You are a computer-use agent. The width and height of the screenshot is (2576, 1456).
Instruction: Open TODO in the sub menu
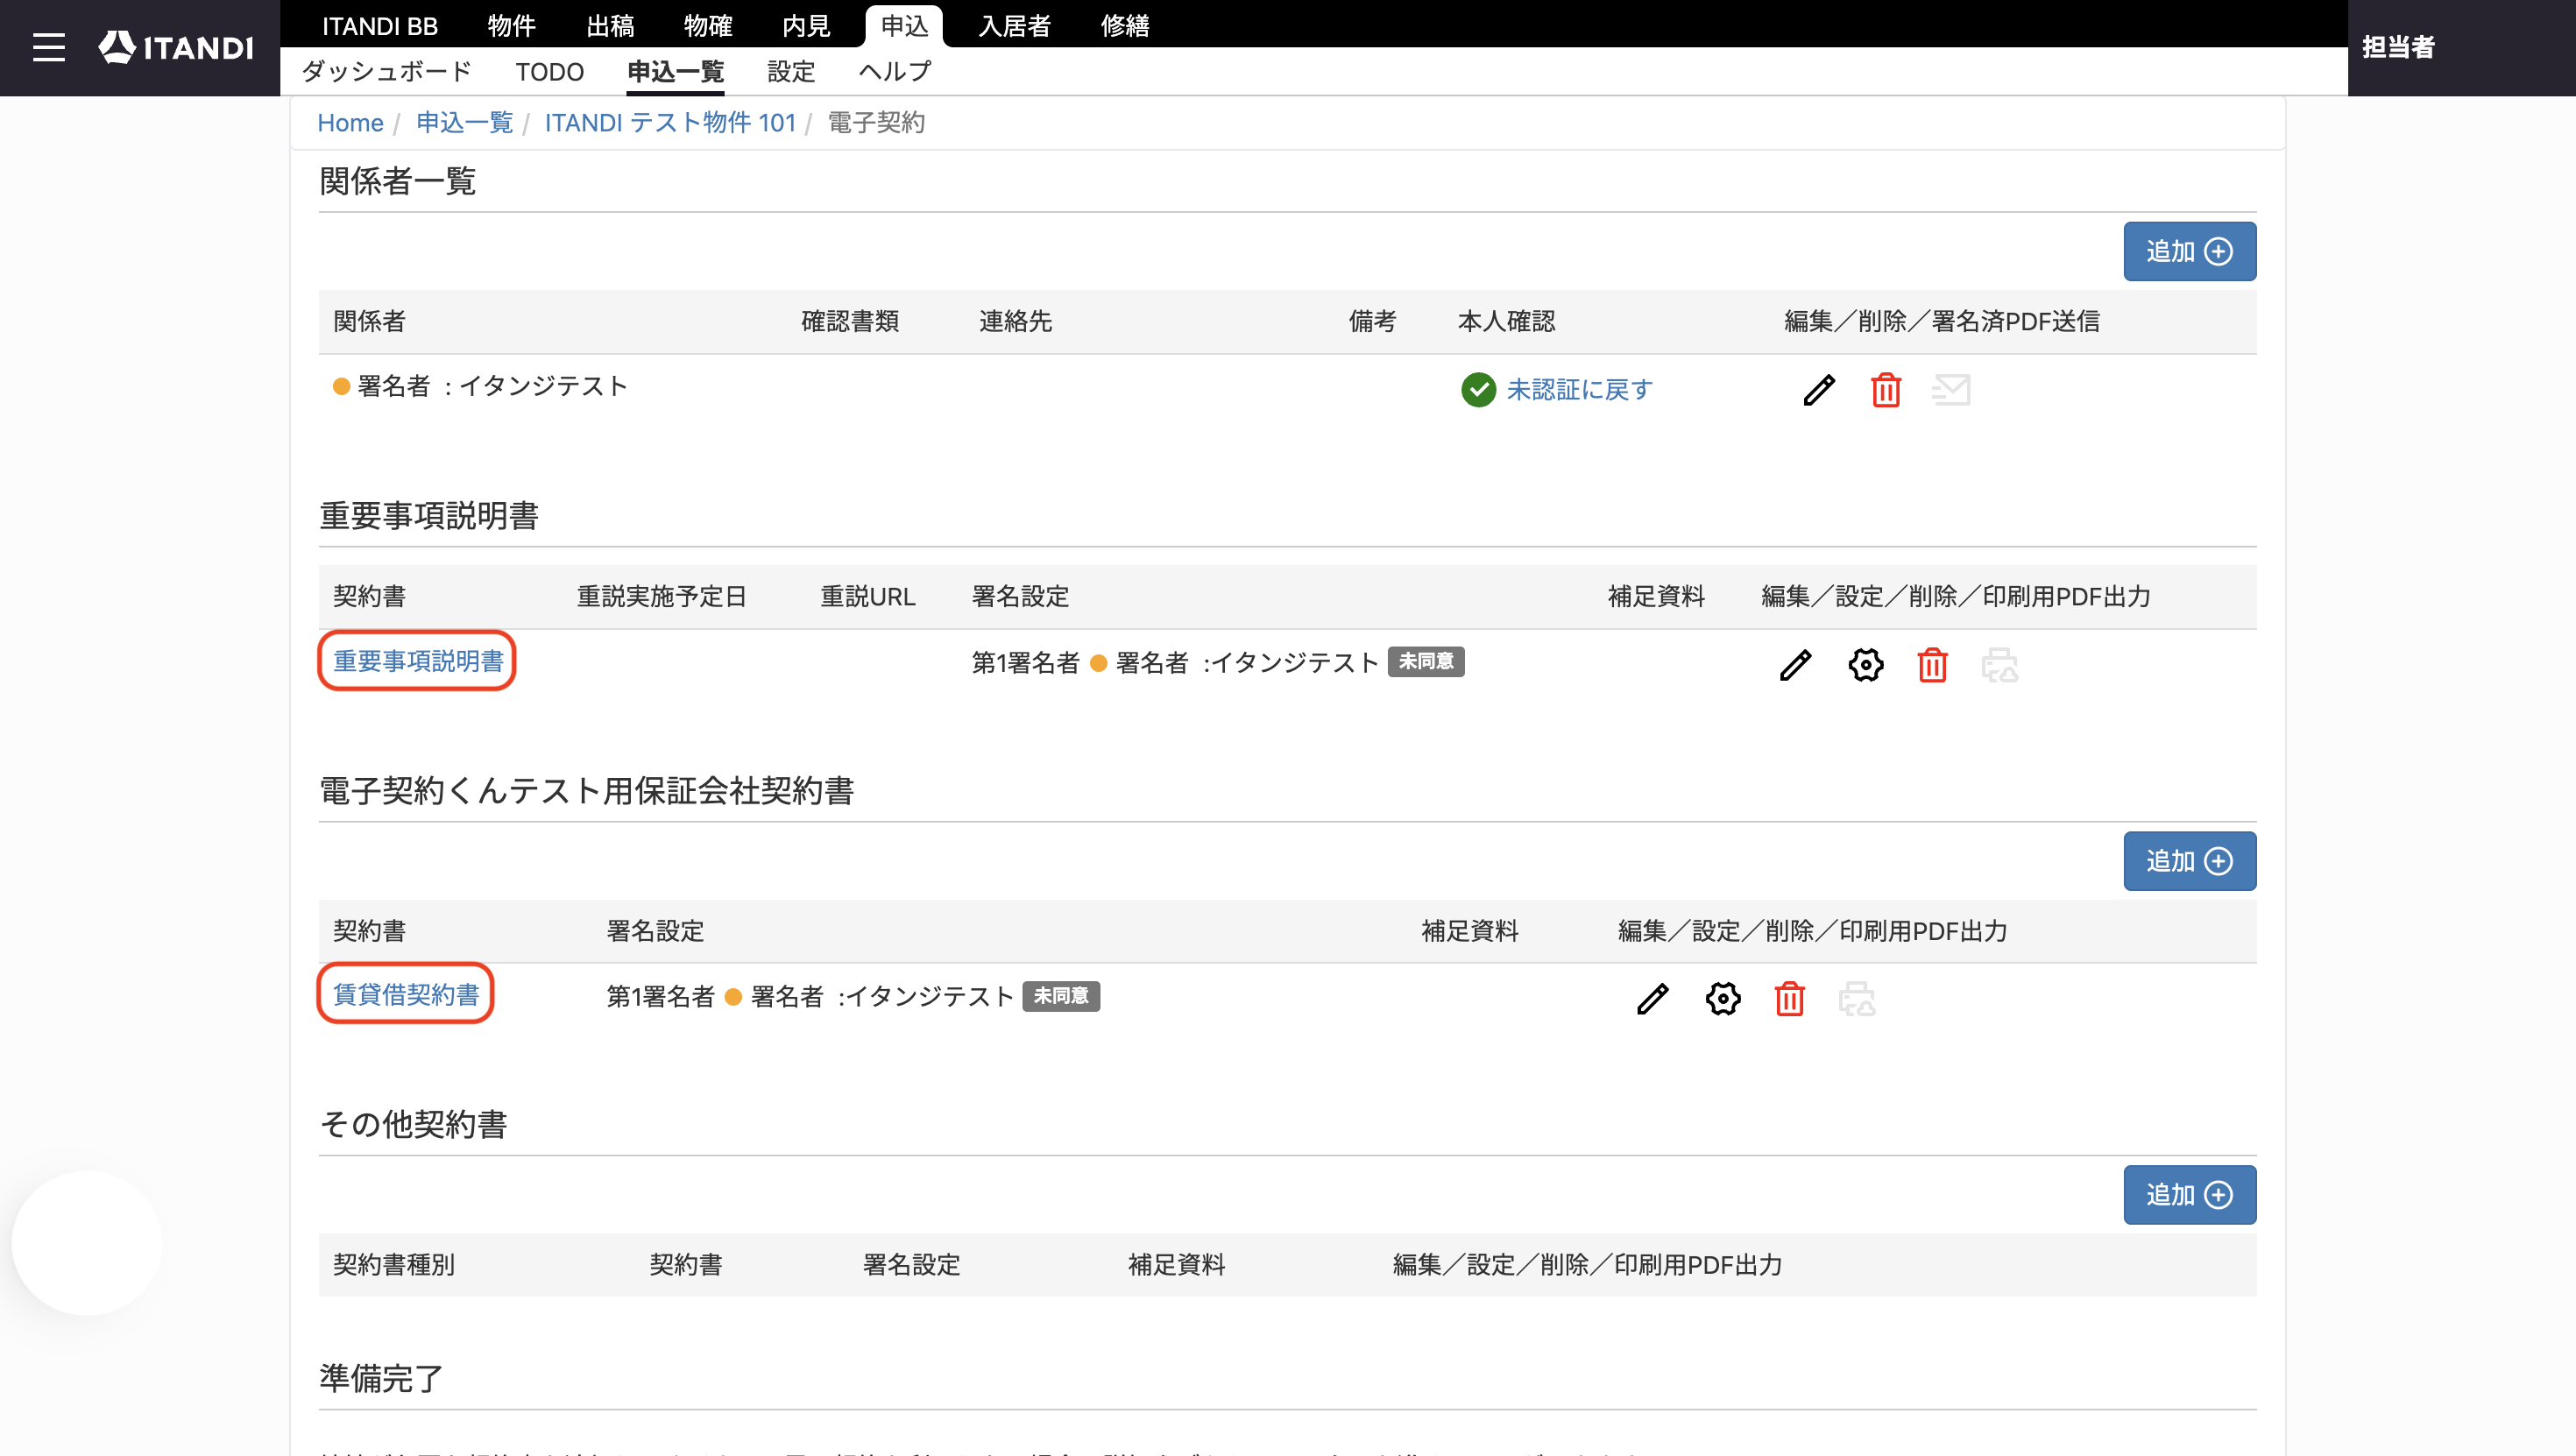click(x=549, y=72)
